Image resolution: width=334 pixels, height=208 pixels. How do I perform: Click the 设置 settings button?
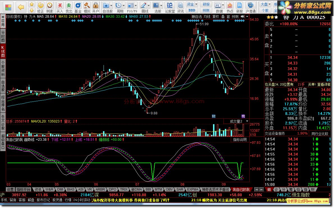10,189
